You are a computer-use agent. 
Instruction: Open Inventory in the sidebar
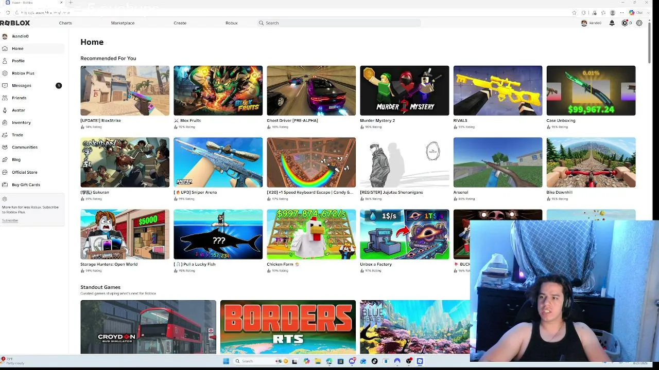(32, 122)
